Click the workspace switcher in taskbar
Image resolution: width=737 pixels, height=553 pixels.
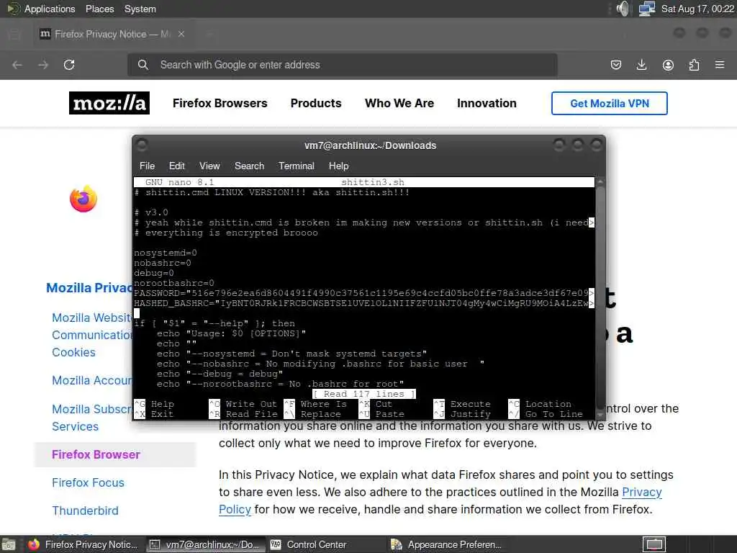click(x=654, y=544)
